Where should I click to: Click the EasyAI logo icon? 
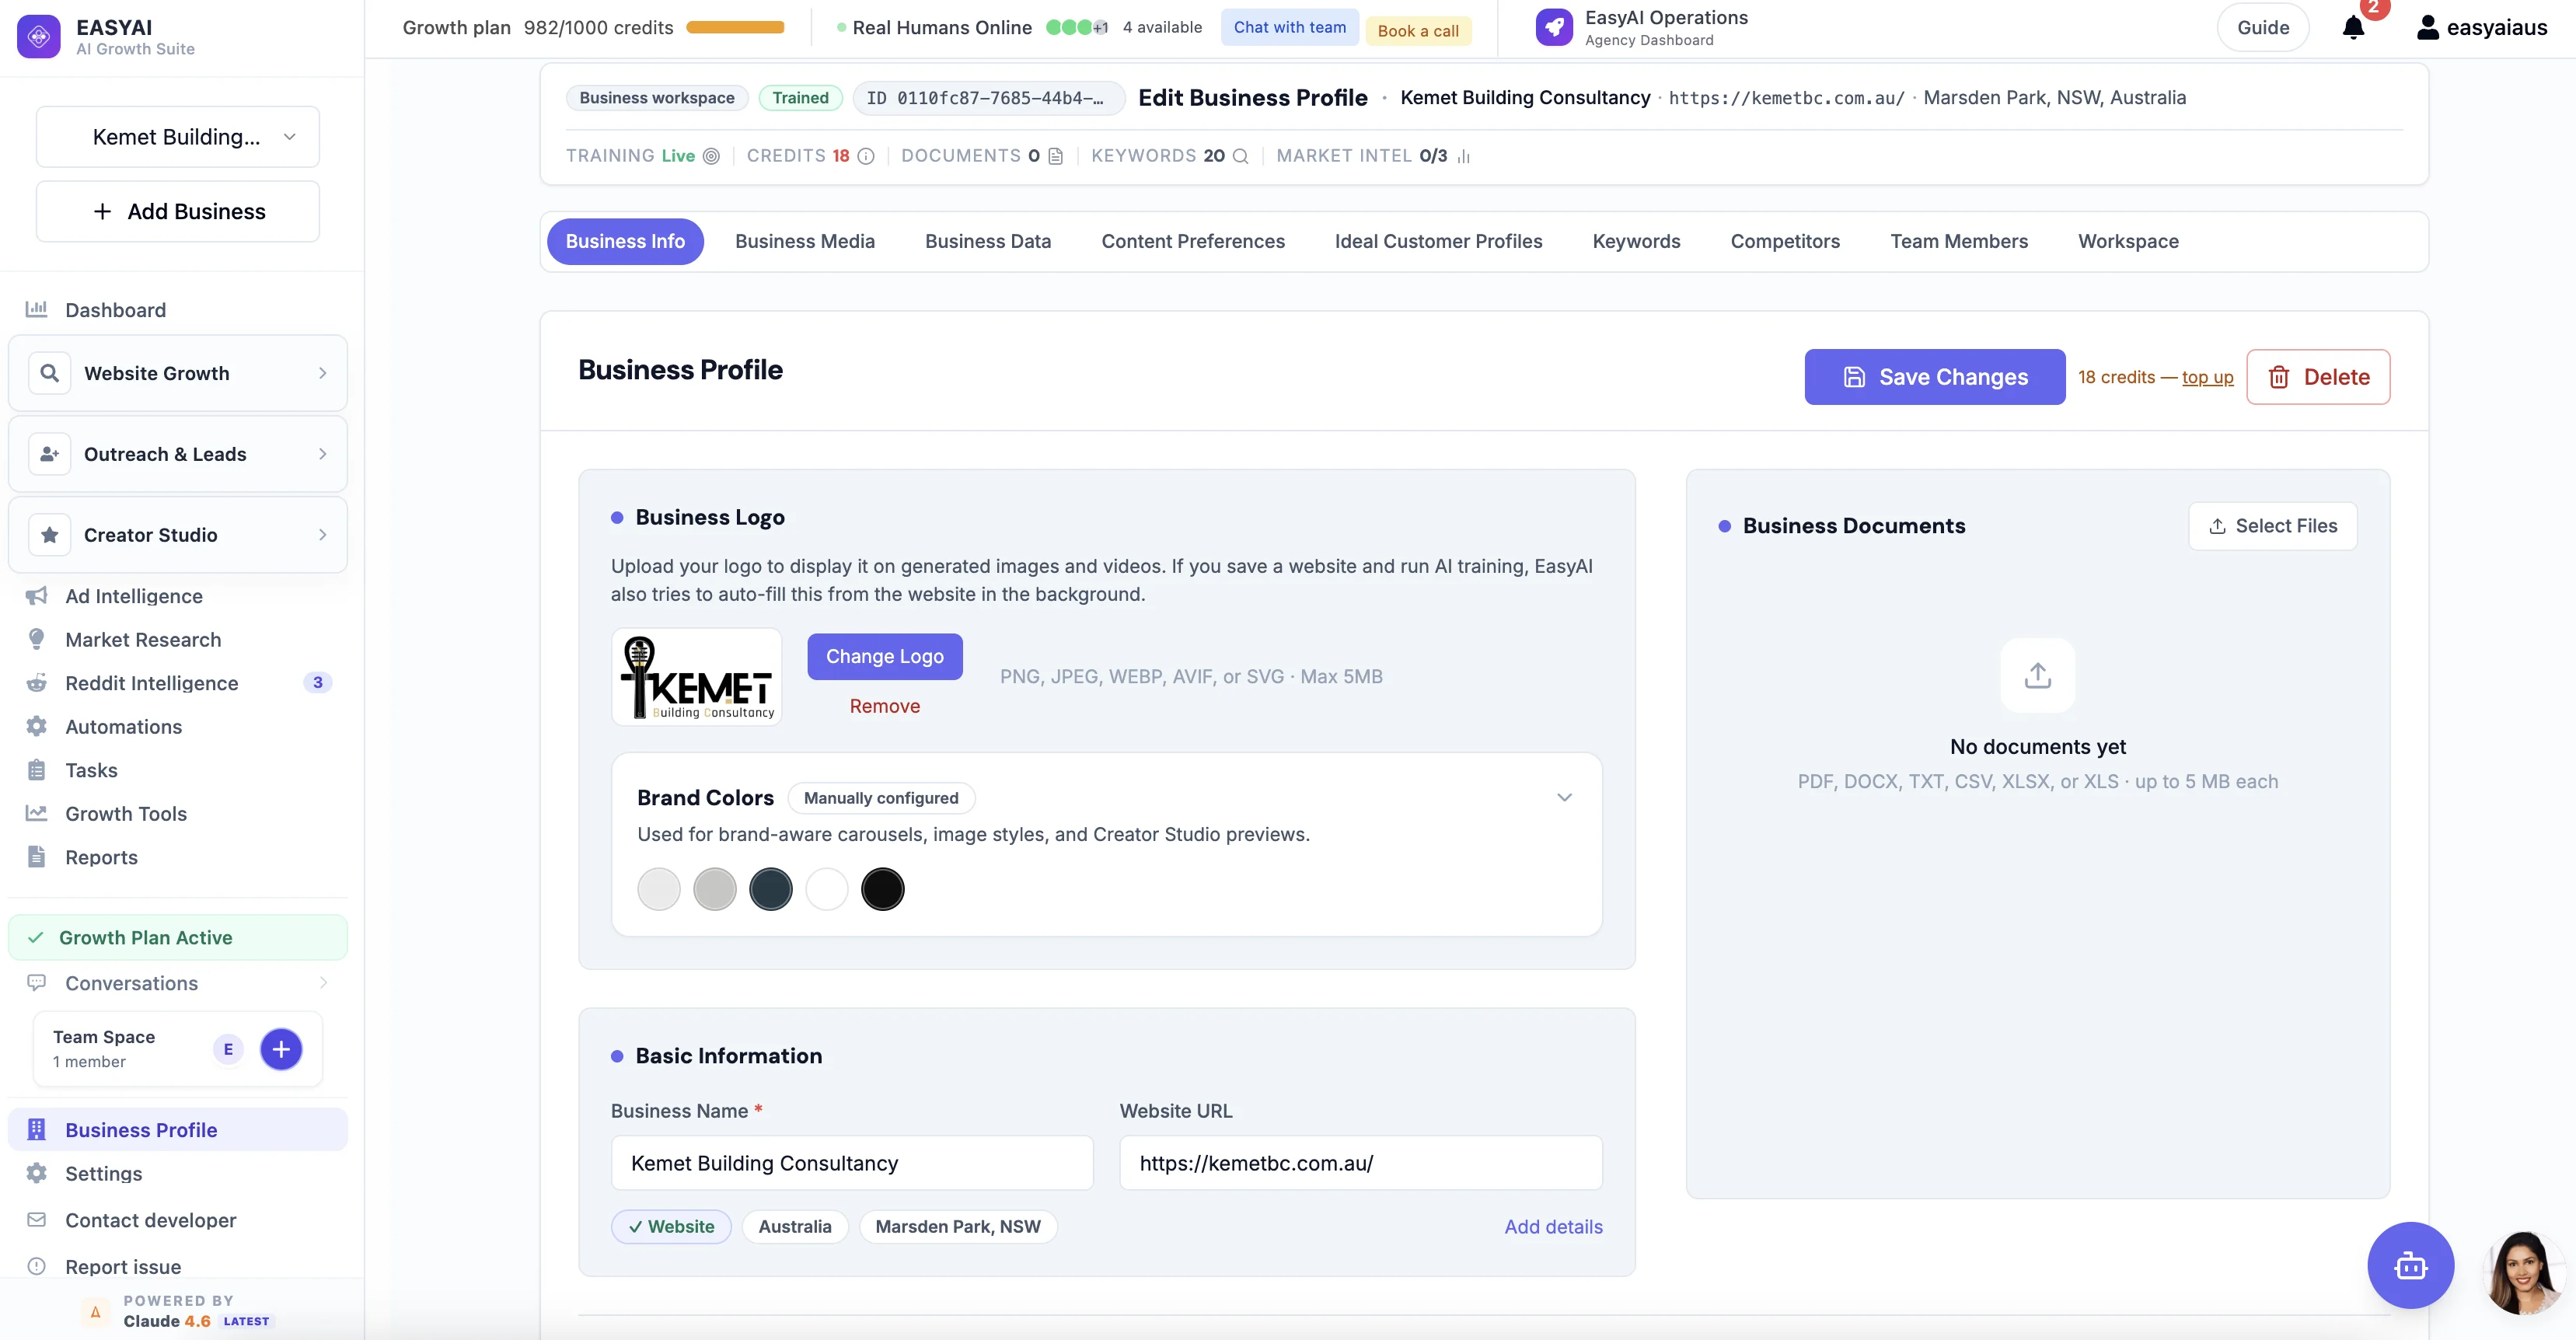tap(39, 37)
